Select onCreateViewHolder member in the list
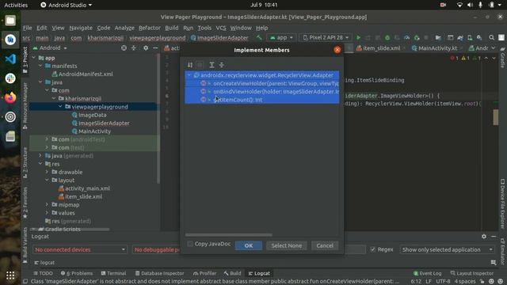Viewport: 507px width, 285px height. click(x=262, y=83)
